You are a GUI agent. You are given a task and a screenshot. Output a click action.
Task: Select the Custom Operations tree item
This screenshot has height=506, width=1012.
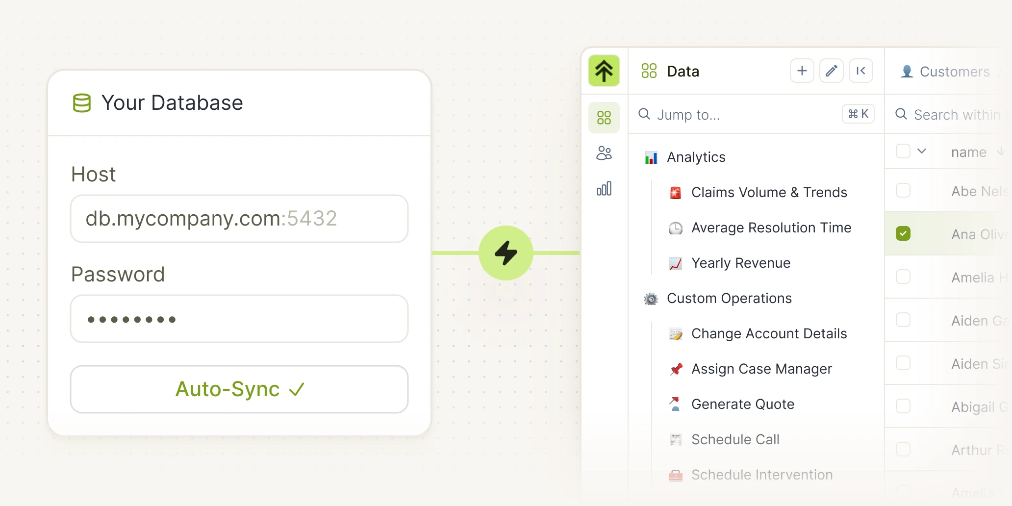729,298
